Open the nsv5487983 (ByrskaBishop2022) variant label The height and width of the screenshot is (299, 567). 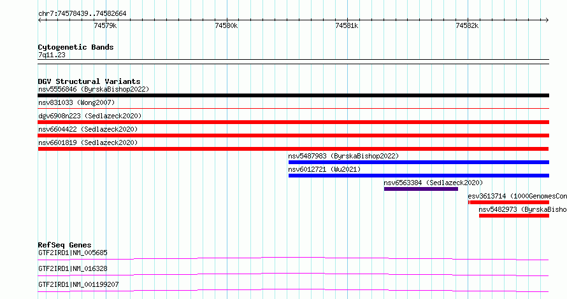[x=343, y=156]
